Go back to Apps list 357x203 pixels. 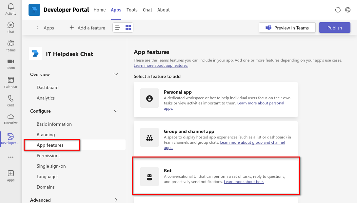pos(45,28)
